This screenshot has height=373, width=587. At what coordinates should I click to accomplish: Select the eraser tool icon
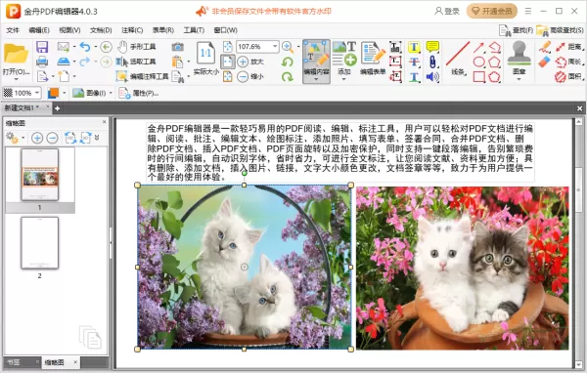[545, 62]
